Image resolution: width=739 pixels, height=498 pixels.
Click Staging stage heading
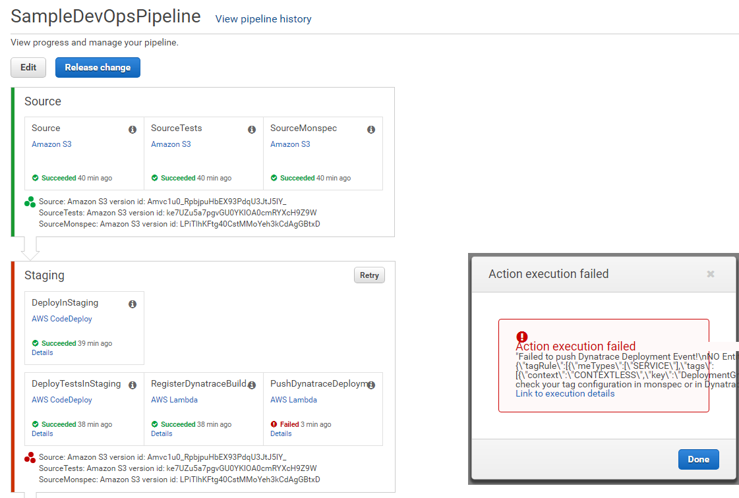(44, 275)
